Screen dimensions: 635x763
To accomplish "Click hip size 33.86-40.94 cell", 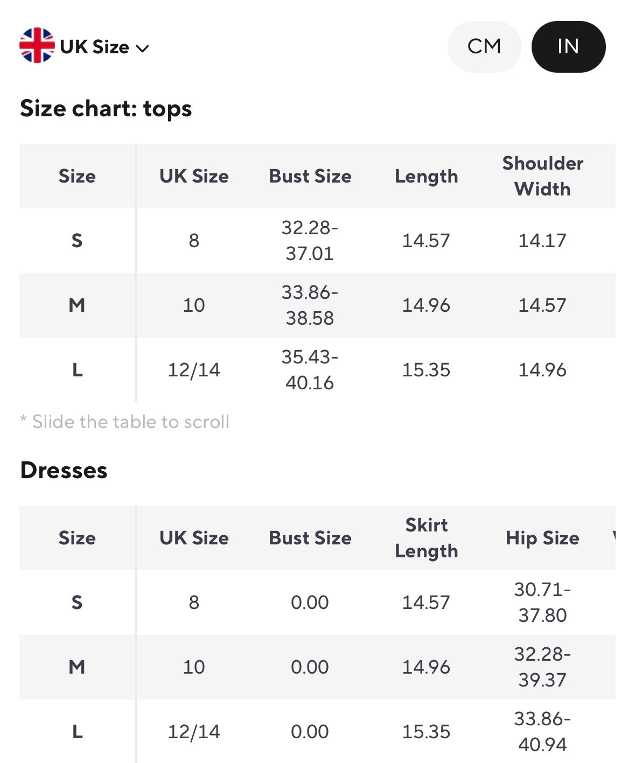I will point(542,732).
